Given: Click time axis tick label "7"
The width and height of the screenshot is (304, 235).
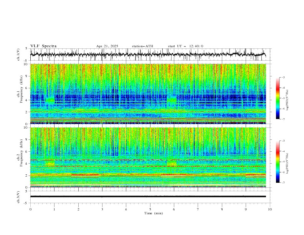Looking at the screenshot, I should tap(198, 209).
